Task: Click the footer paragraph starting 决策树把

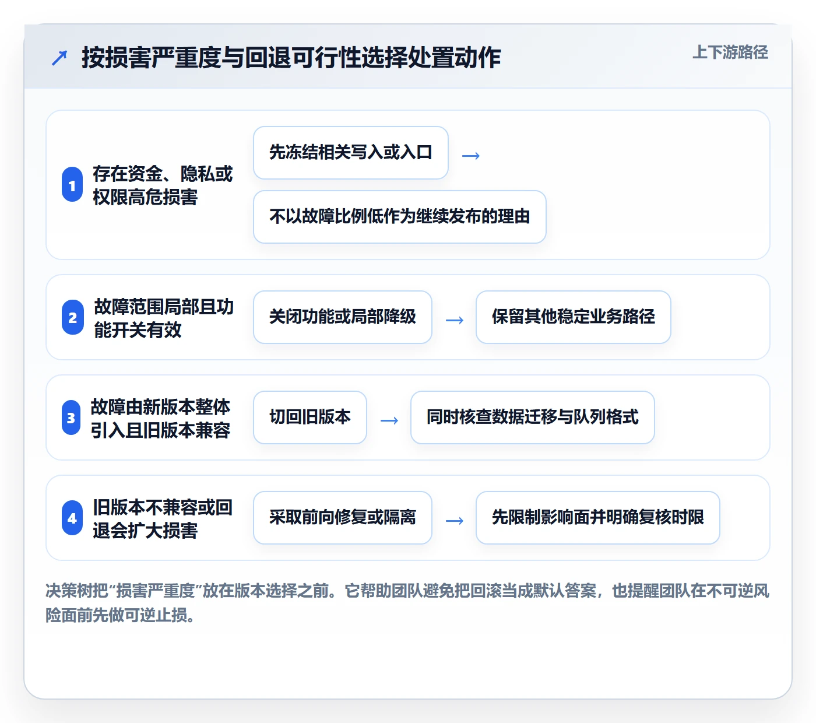Action: 407,603
